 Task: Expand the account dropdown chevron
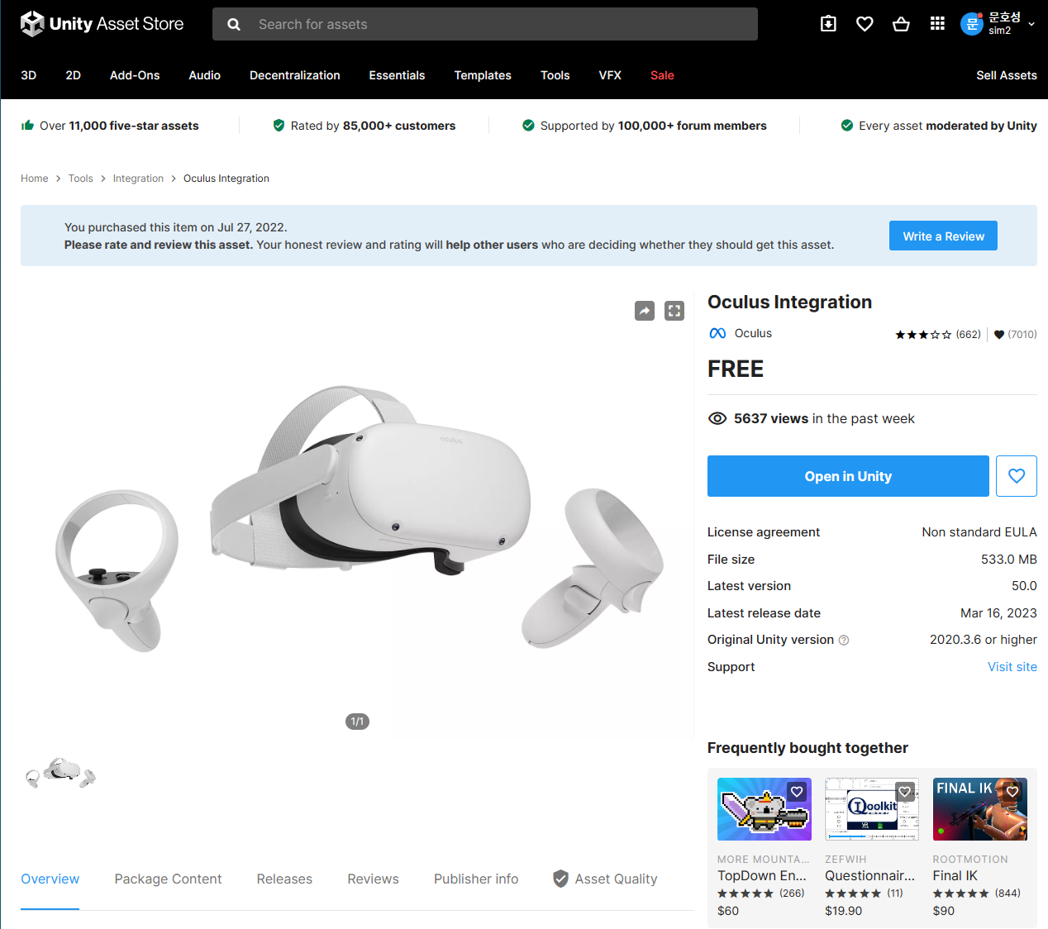[x=1031, y=25]
